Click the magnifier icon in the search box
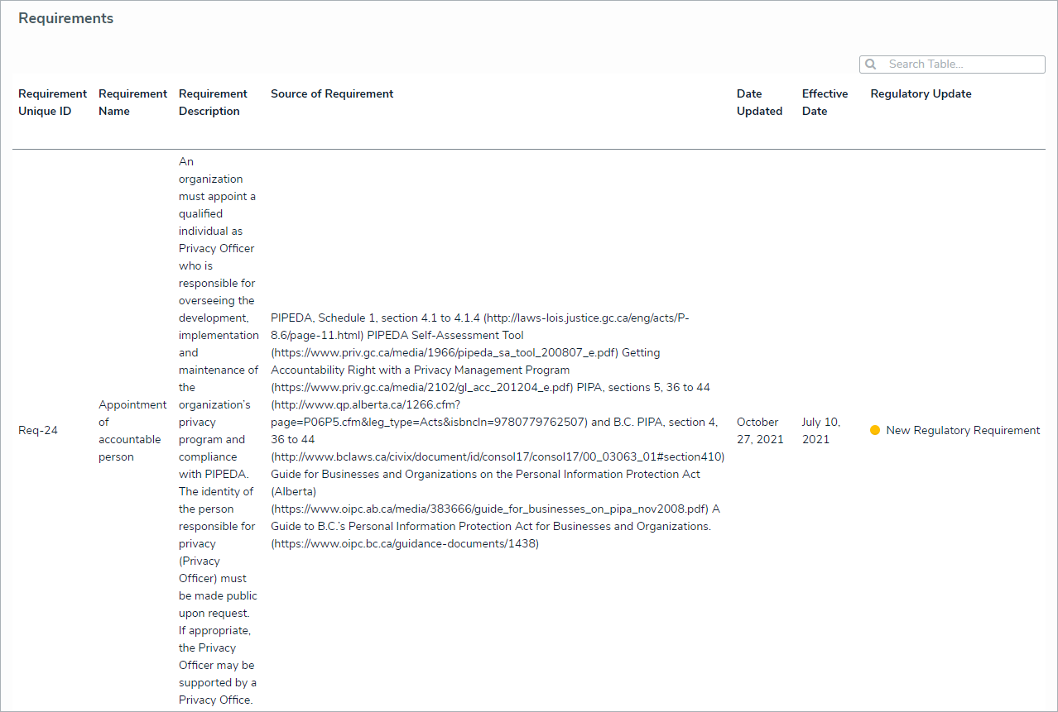 coord(870,65)
